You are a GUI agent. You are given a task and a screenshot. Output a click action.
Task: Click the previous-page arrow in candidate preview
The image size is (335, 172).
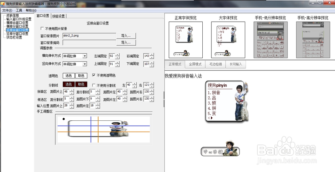(x=209, y=118)
